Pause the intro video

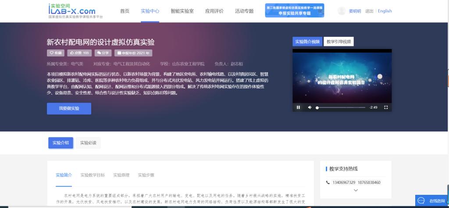click(x=299, y=107)
